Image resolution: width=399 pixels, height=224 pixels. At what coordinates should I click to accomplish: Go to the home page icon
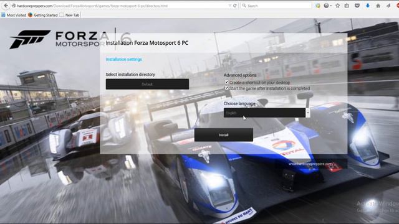(378, 6)
